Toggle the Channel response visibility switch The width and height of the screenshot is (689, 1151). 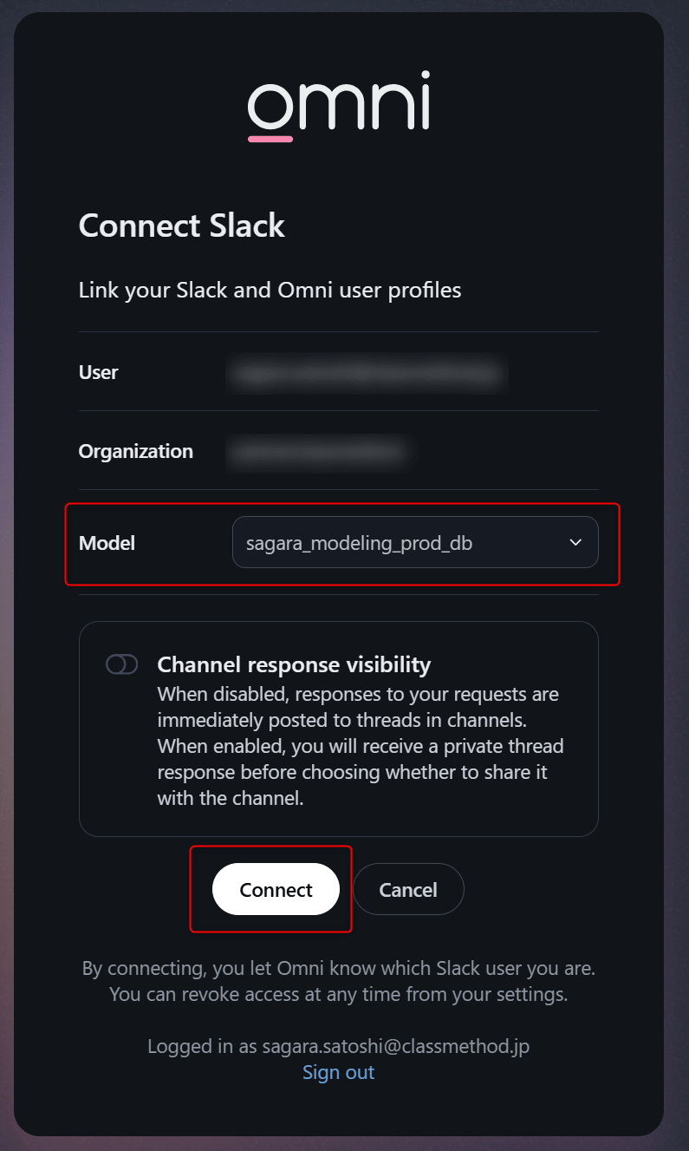(122, 664)
